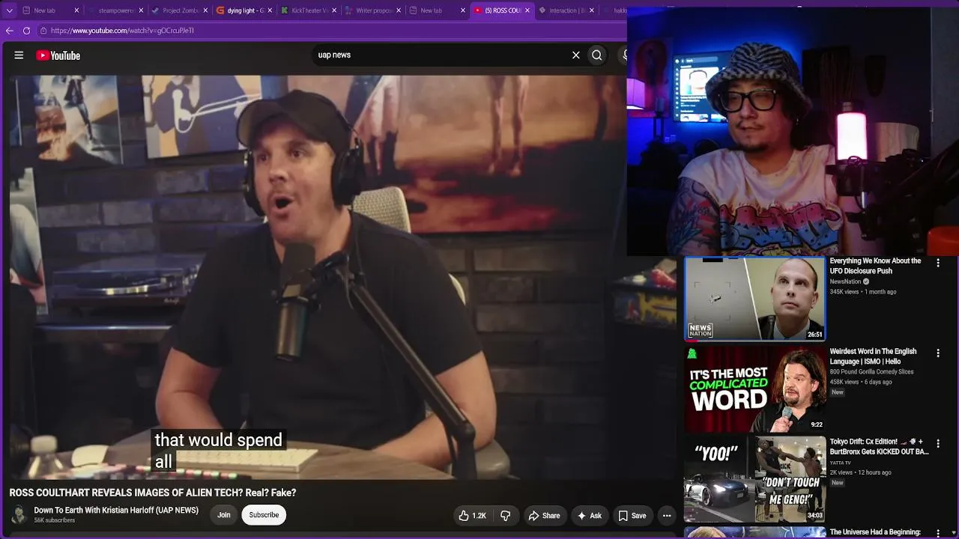The width and height of the screenshot is (959, 539).
Task: Go to the YouTube home logo
Action: tap(58, 55)
